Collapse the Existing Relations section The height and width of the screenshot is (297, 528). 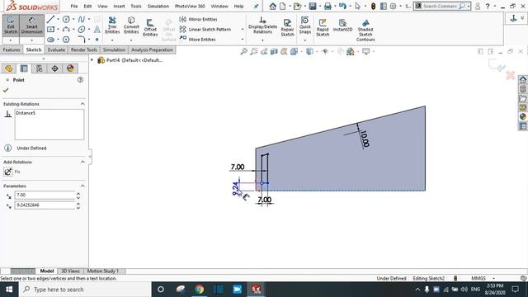(82, 104)
